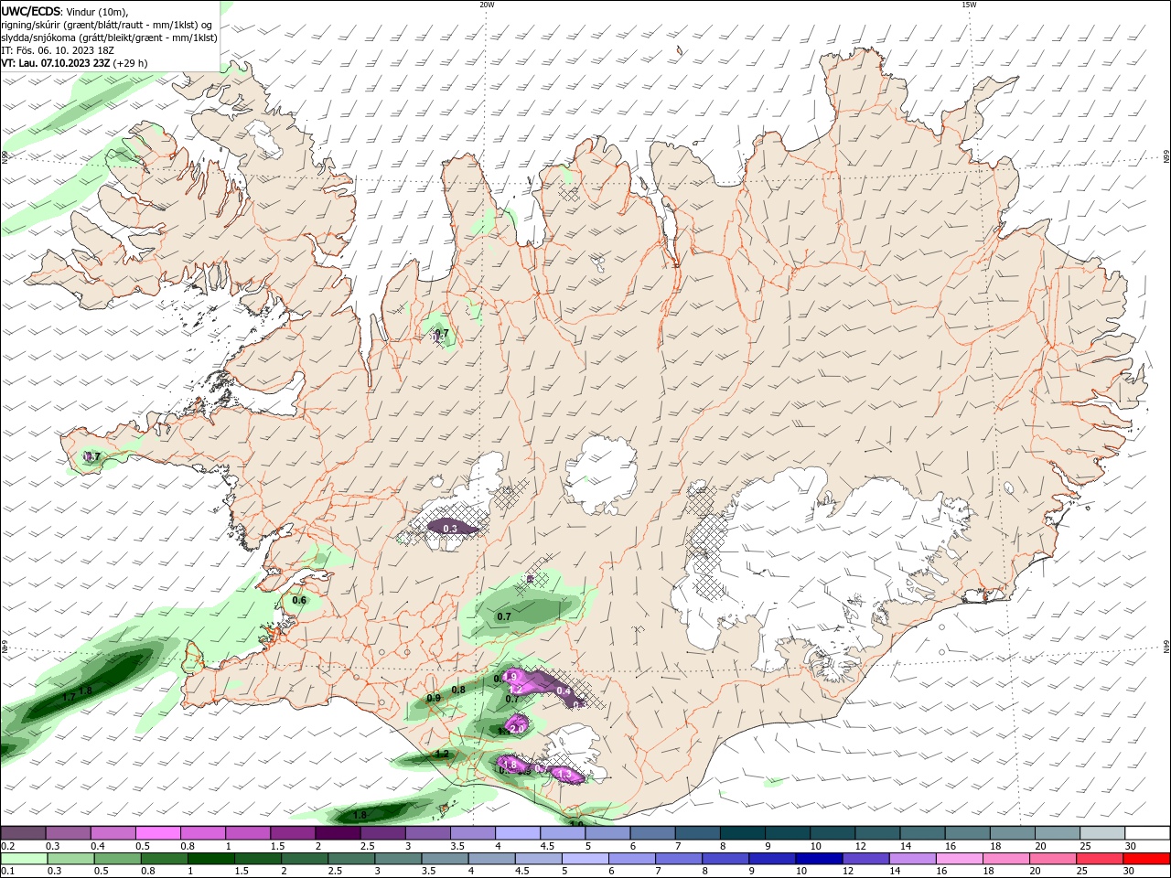Click the 'VT: Lau. 07.10.2023 23Z (+29 h)' line
The height and width of the screenshot is (878, 1171).
[74, 63]
